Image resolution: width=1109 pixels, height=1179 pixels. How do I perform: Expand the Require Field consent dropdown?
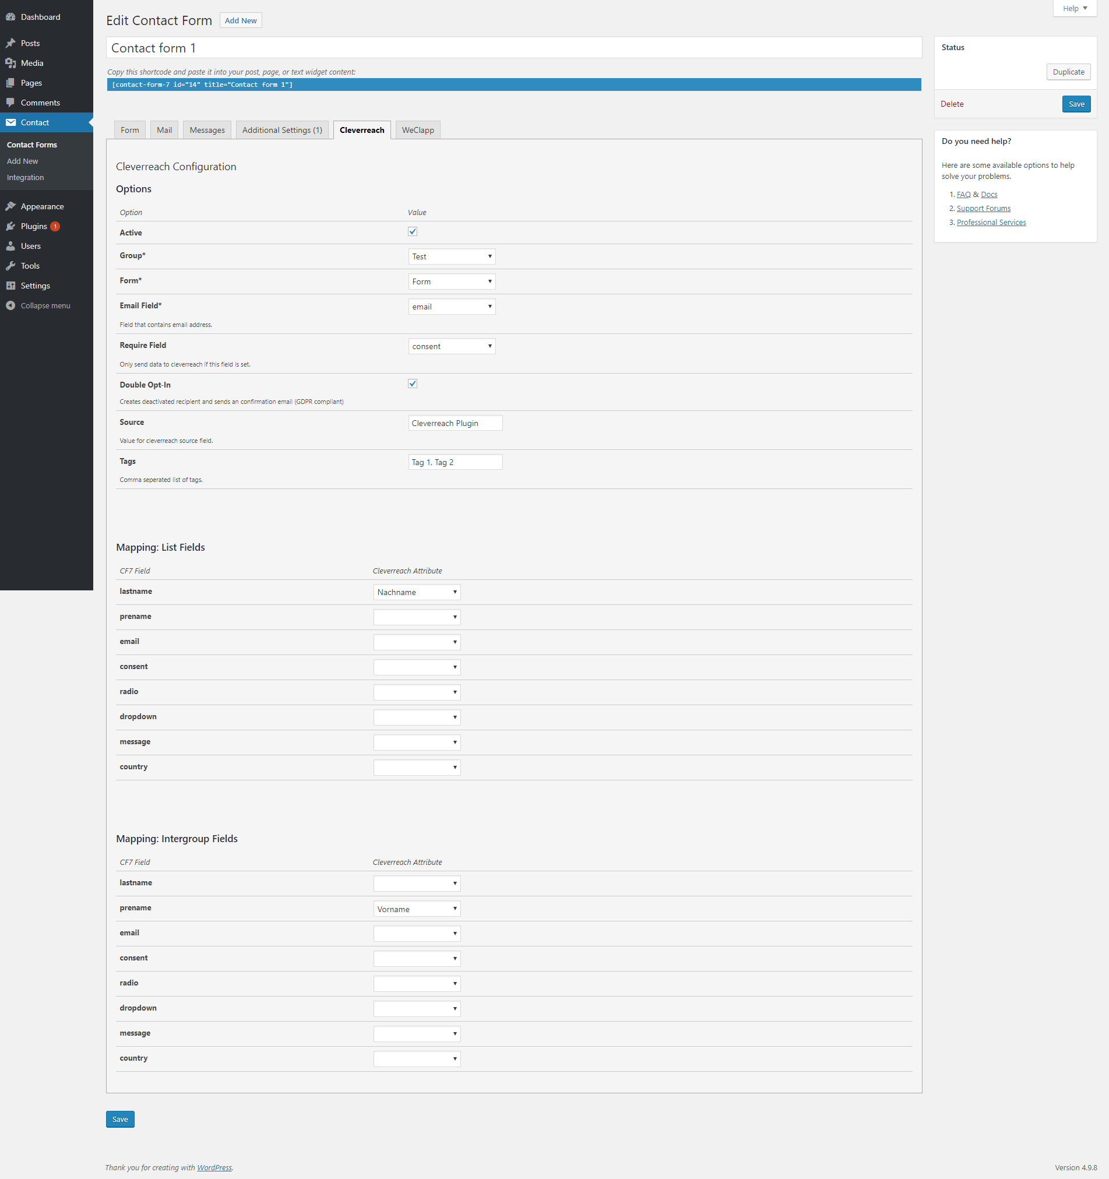(451, 346)
